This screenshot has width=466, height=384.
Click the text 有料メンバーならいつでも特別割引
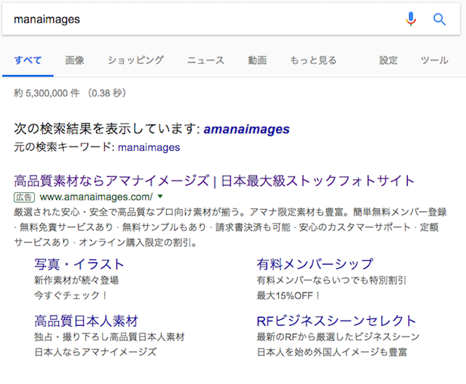pos(331,281)
